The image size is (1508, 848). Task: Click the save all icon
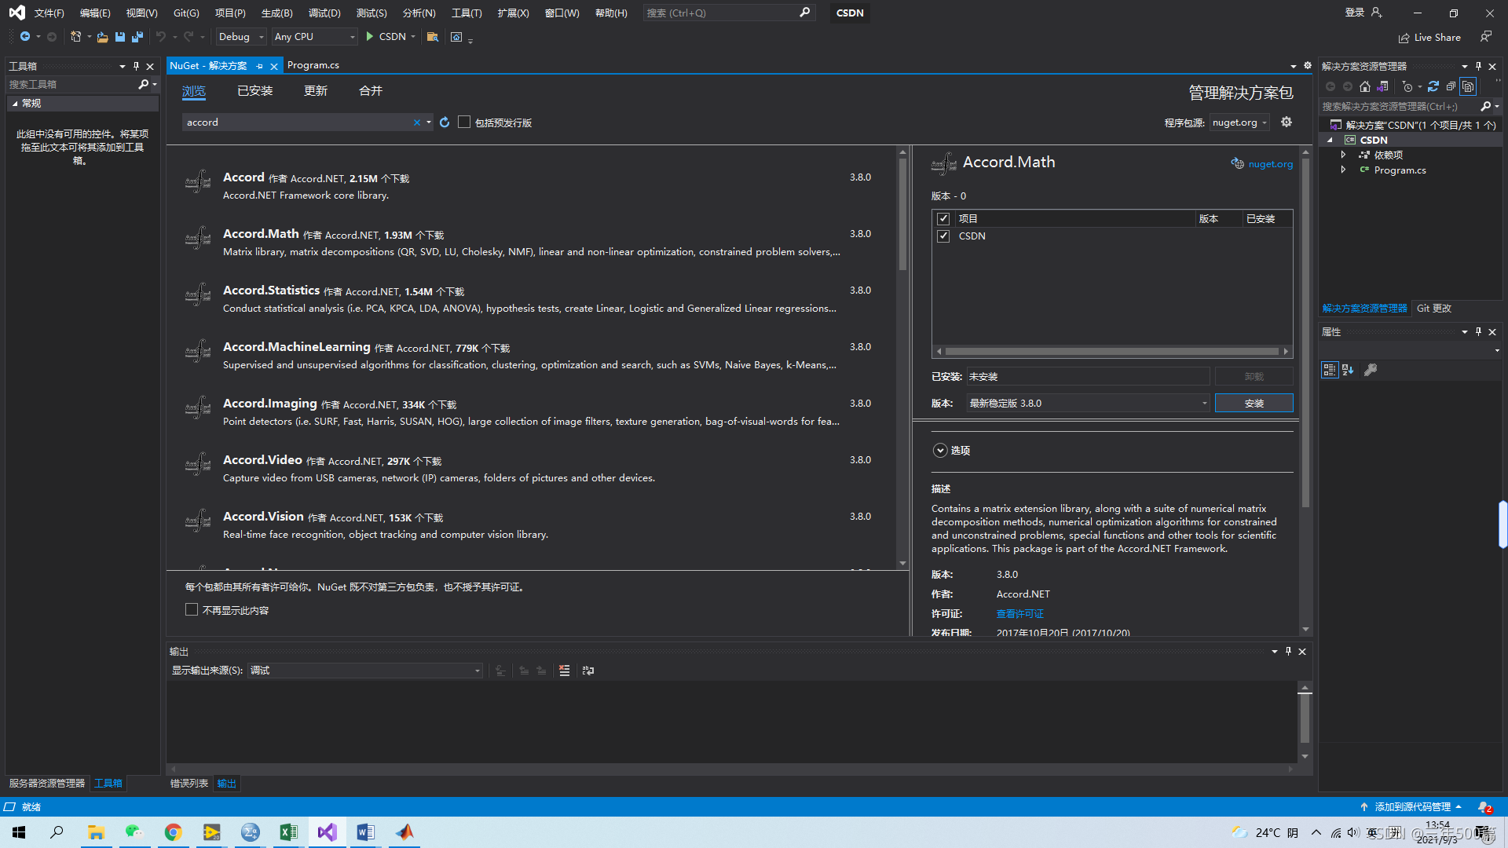coord(137,37)
